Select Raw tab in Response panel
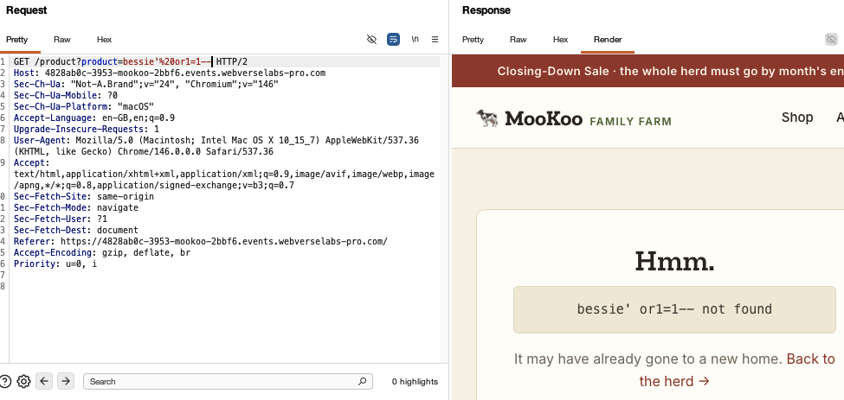Image resolution: width=844 pixels, height=400 pixels. coord(519,39)
